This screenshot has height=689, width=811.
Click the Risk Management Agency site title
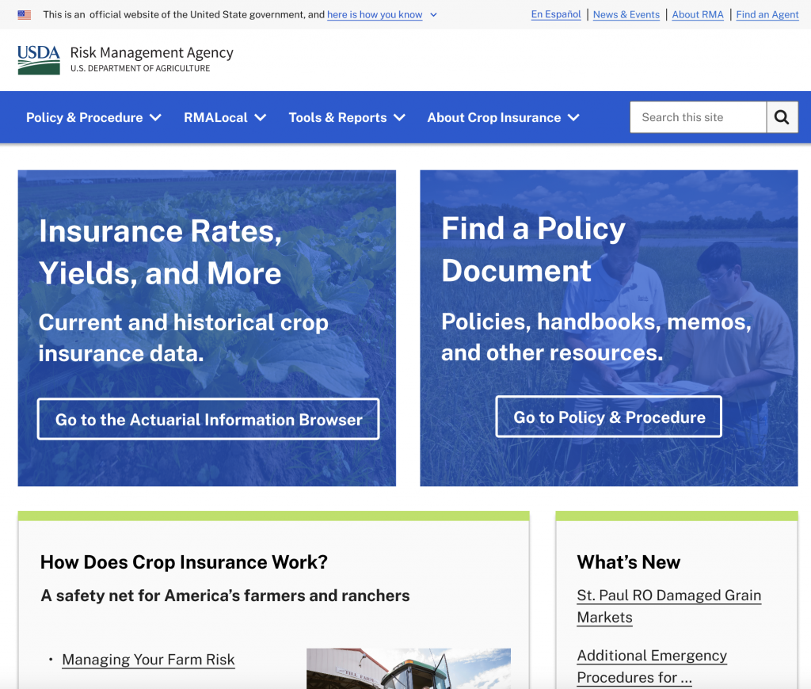point(151,53)
